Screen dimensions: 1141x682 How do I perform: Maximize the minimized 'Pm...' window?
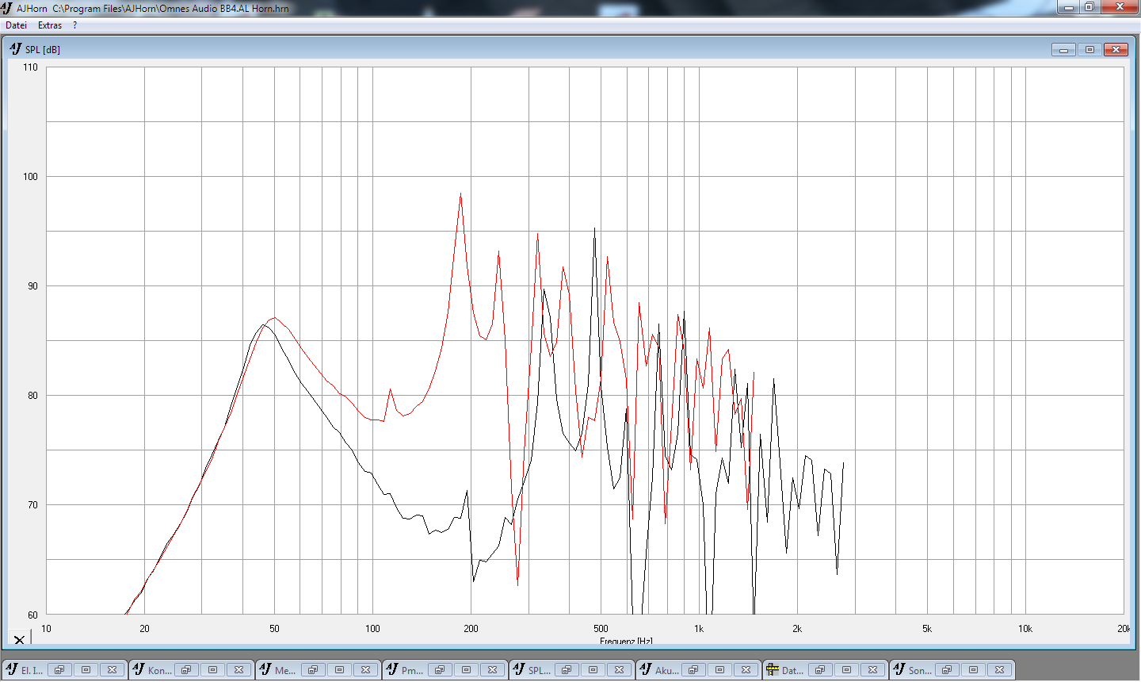(x=466, y=670)
